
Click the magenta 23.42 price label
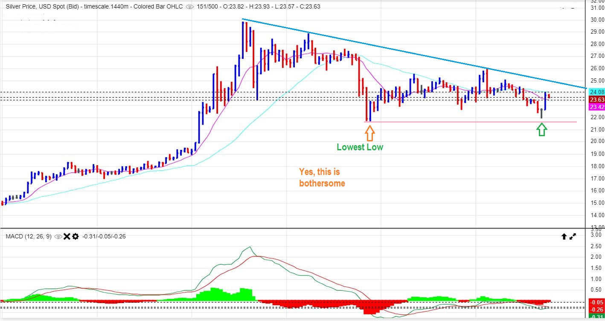coord(596,107)
